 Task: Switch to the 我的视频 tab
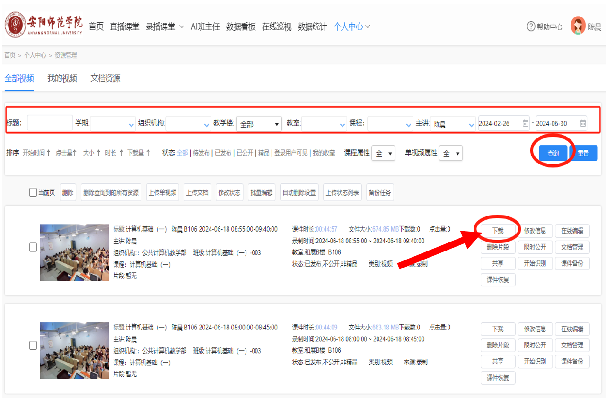62,78
